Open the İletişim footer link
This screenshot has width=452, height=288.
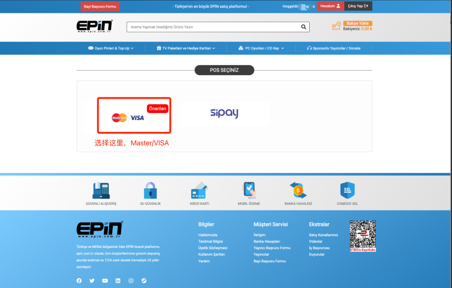pyautogui.click(x=259, y=235)
